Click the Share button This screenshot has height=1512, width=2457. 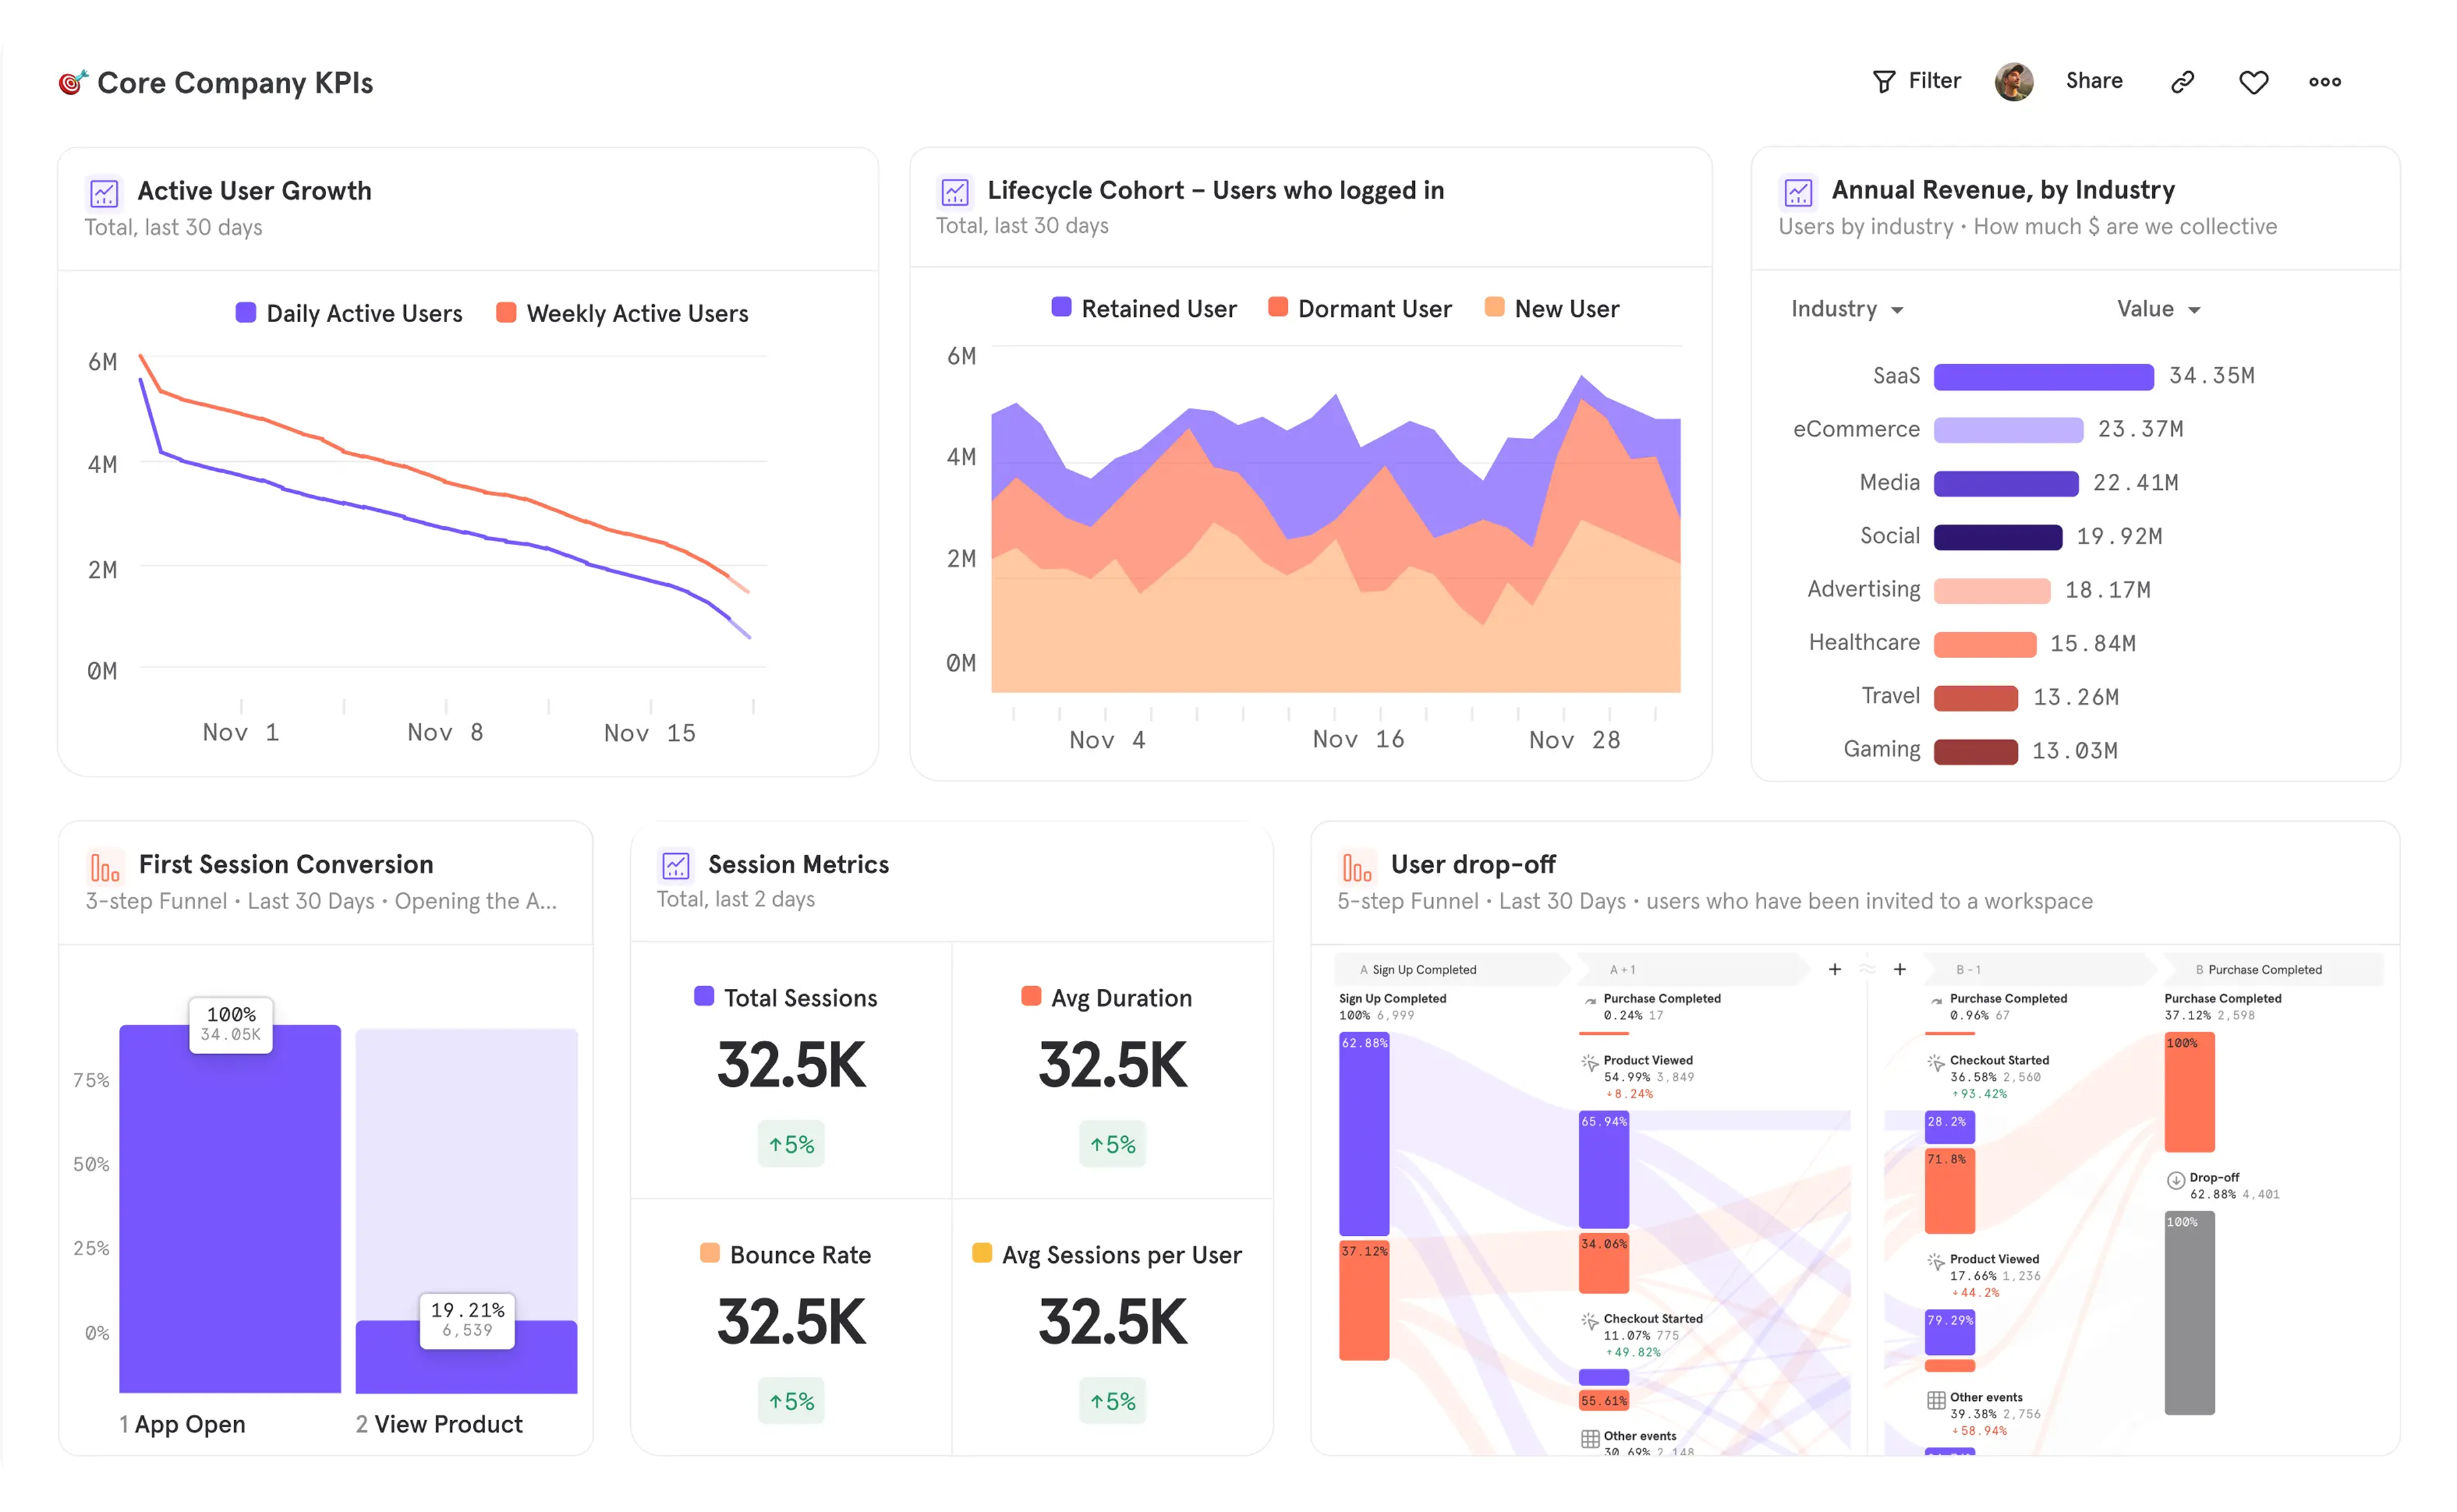(x=2094, y=81)
